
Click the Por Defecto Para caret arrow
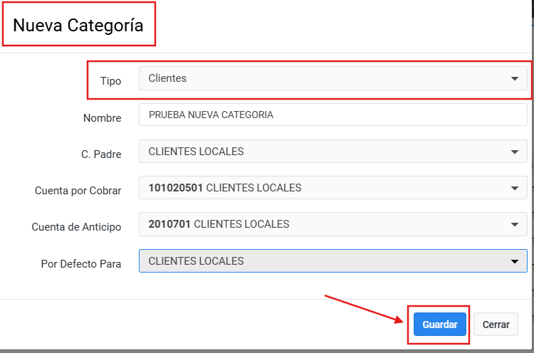[515, 261]
